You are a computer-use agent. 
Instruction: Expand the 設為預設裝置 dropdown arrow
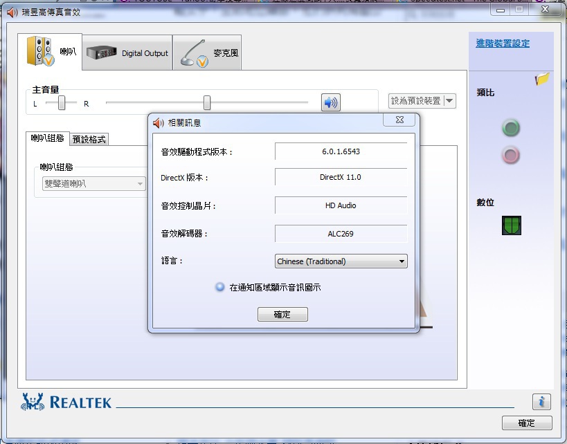[449, 101]
